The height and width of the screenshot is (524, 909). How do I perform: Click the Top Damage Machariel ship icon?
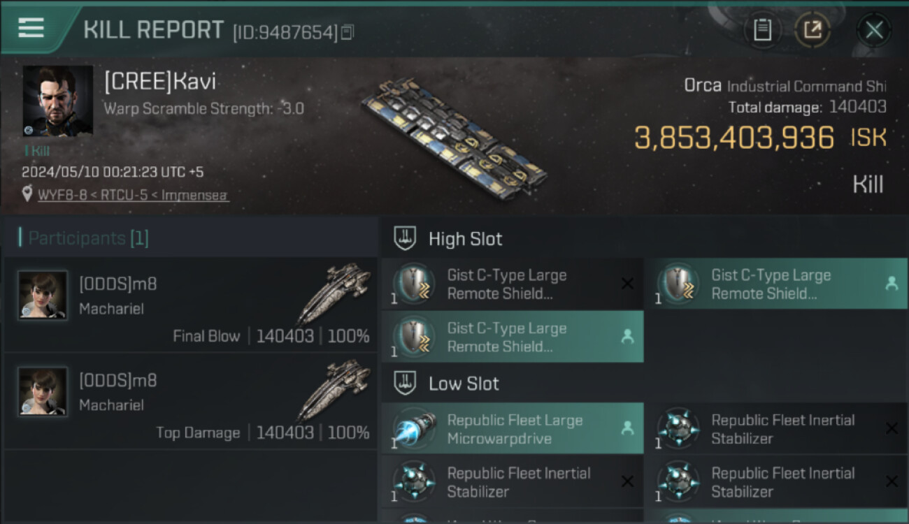[x=334, y=391]
